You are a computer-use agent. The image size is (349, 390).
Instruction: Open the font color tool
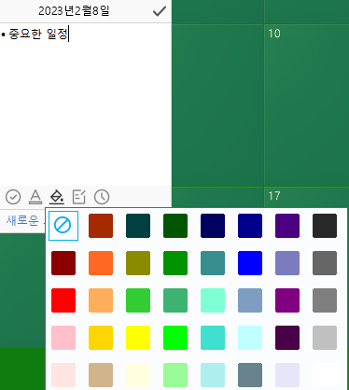(35, 197)
